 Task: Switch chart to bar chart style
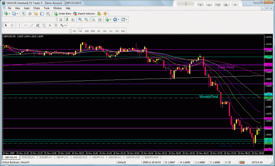click(61, 20)
